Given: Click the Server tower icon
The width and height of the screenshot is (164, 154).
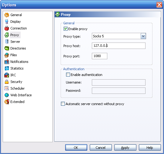Looking at the screenshot, I should pyautogui.click(x=7, y=42).
